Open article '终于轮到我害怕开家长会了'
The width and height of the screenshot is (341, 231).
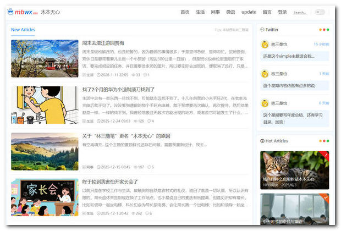(x=110, y=182)
